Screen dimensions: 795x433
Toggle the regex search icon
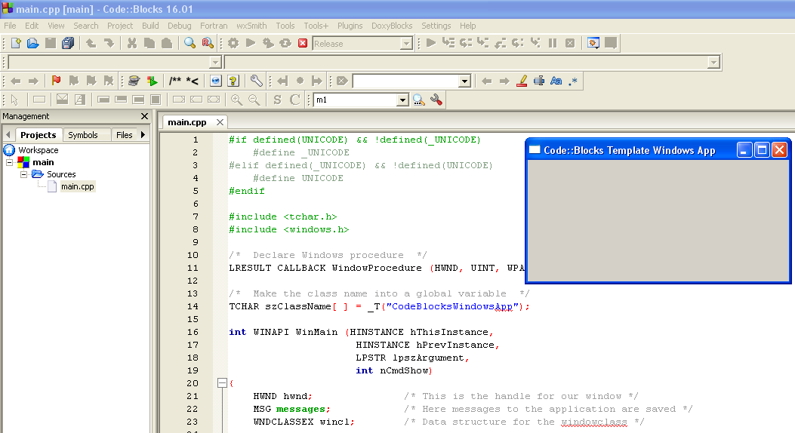pos(573,81)
